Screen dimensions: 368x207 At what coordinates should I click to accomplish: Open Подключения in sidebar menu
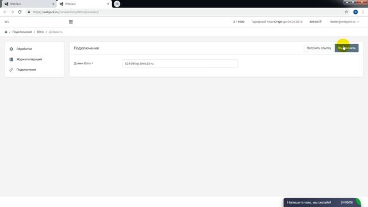click(x=26, y=70)
